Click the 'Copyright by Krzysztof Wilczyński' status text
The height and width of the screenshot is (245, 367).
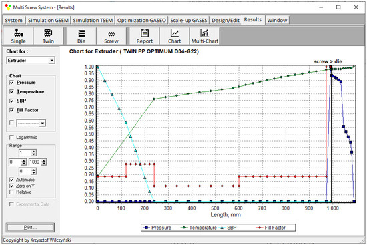click(x=37, y=240)
